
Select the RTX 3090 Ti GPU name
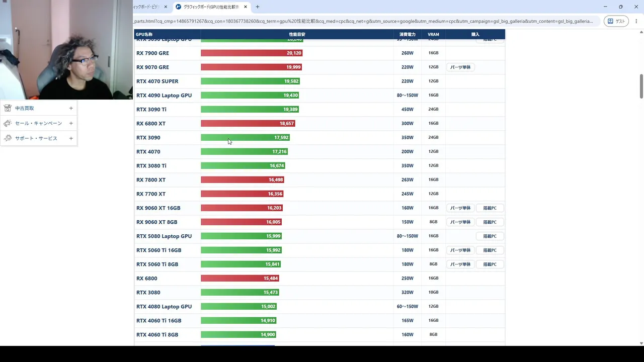[151, 110]
